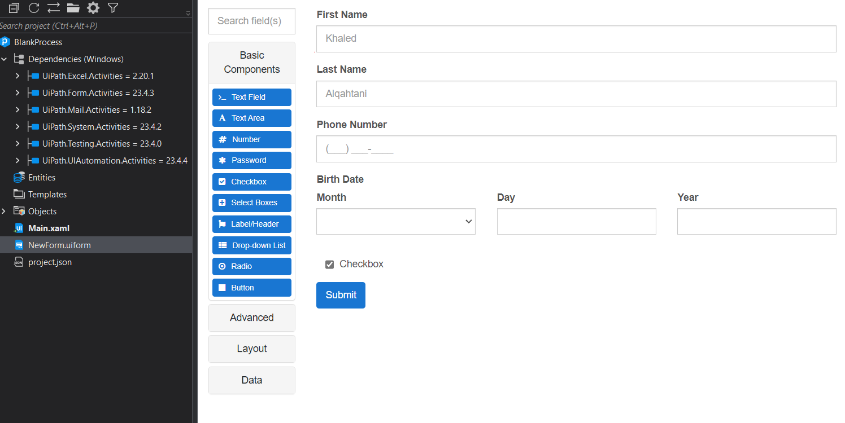Expand UiPath.Excel.Activities dependency
845x423 pixels.
click(x=18, y=76)
